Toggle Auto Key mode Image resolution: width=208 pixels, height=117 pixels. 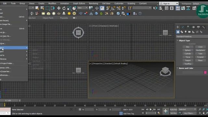pyautogui.click(x=174, y=110)
